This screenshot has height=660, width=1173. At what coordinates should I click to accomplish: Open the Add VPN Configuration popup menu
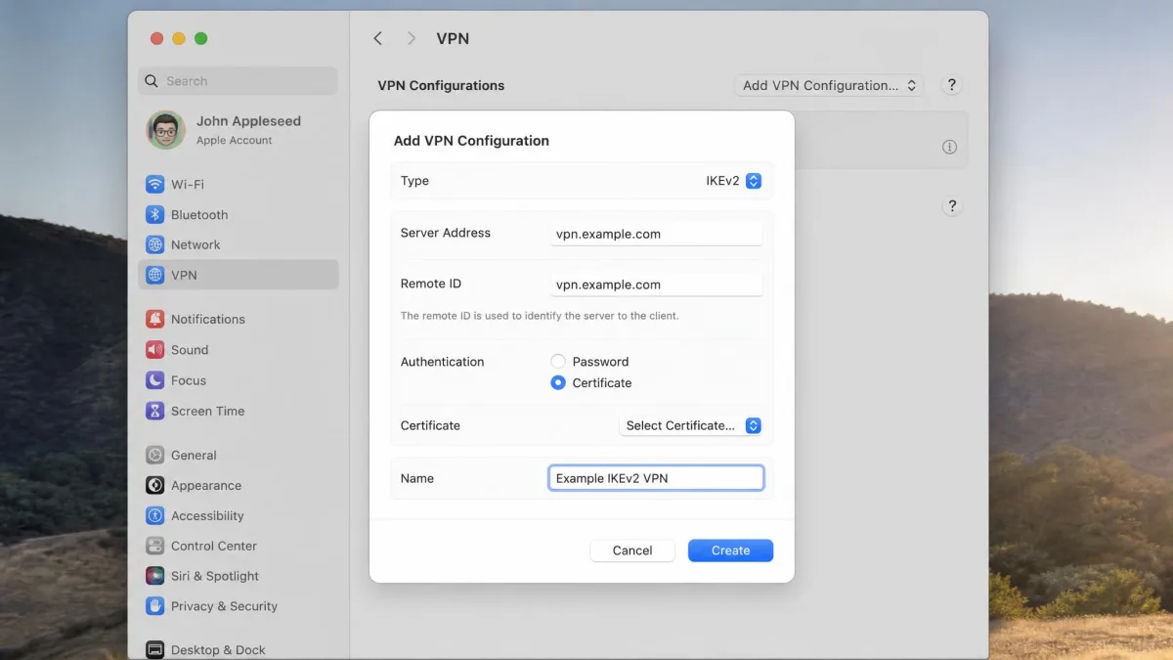(829, 85)
